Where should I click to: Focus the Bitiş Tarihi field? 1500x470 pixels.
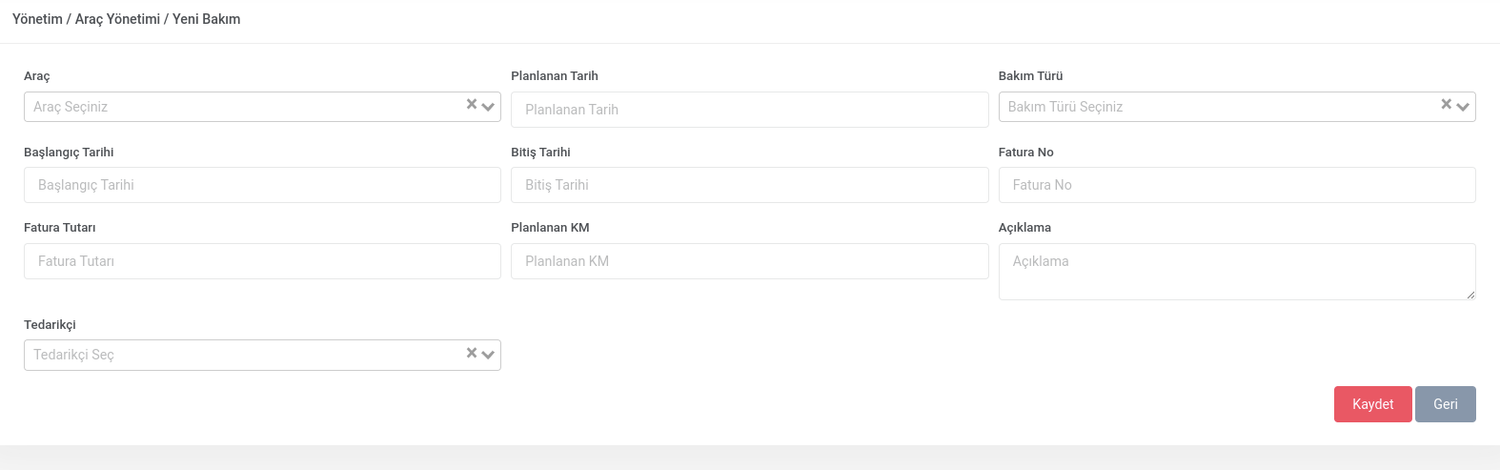[x=749, y=185]
